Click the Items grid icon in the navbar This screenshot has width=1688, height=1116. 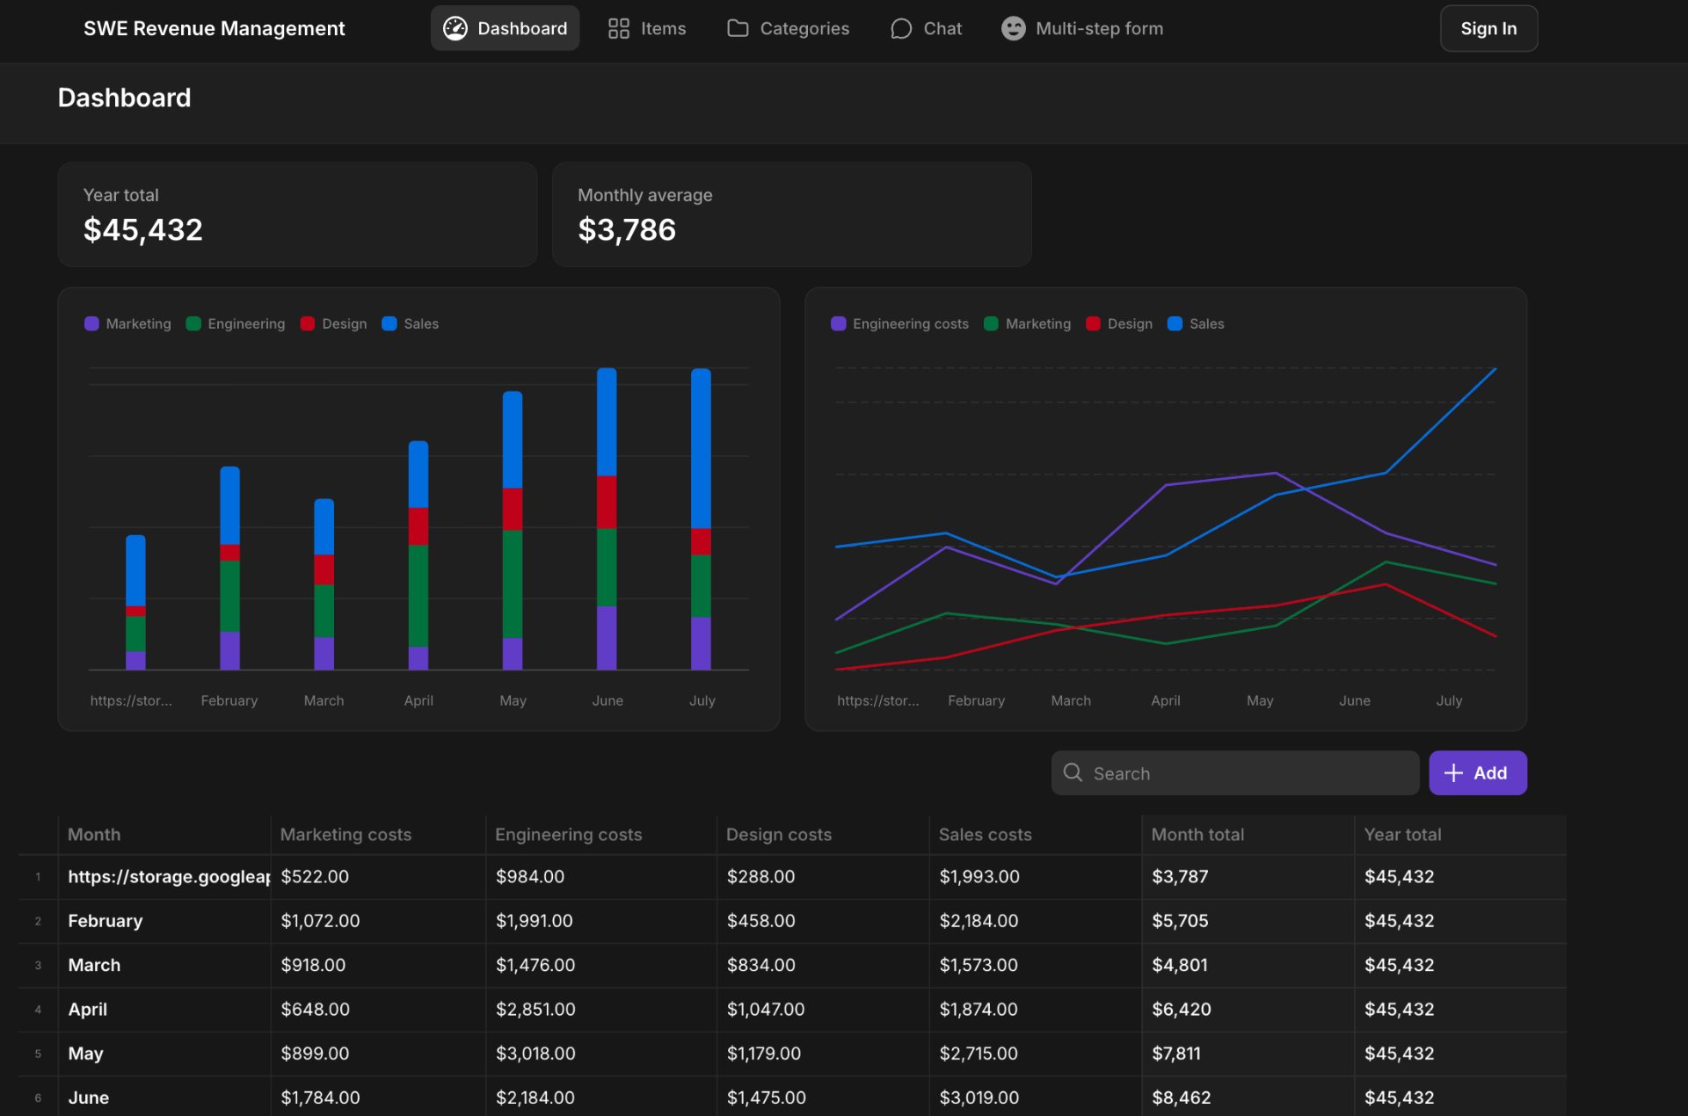pos(617,27)
